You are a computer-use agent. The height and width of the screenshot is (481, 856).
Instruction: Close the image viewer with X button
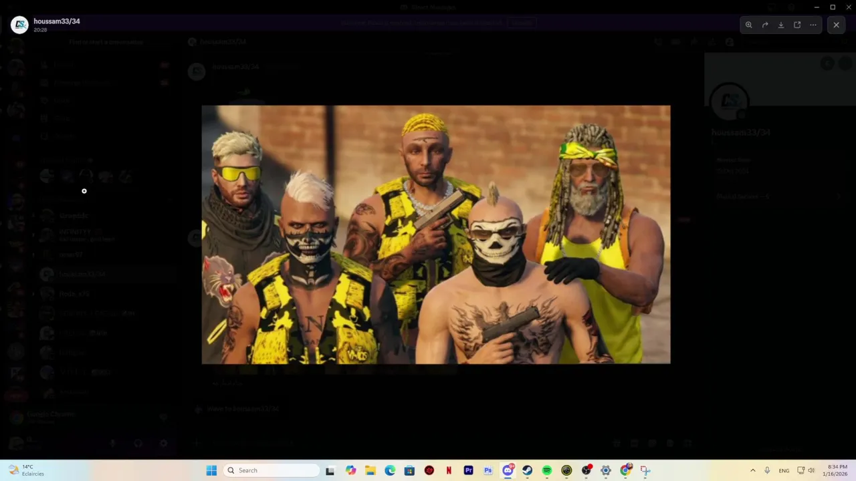pyautogui.click(x=836, y=25)
